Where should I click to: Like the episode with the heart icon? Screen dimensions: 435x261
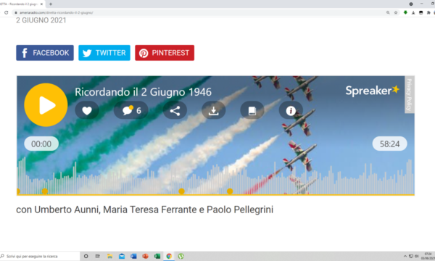(87, 110)
